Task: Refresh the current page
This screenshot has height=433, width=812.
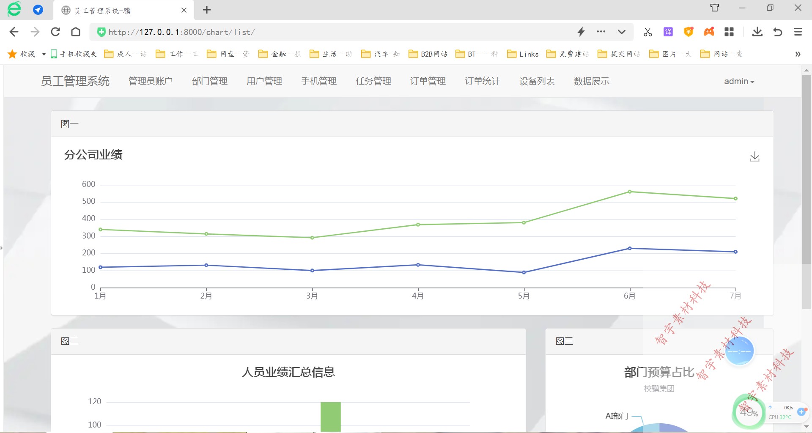Action: pyautogui.click(x=55, y=32)
